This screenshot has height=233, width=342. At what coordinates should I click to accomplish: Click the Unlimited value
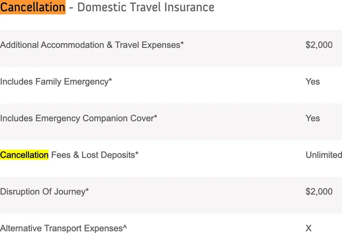click(x=323, y=155)
